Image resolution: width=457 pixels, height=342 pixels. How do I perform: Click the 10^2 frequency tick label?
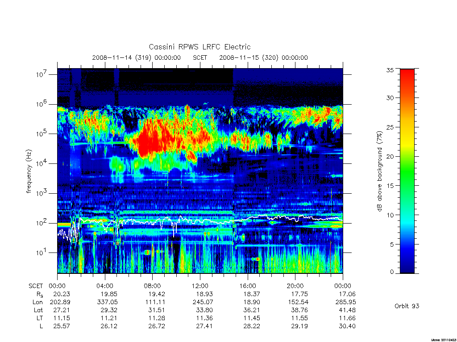(x=42, y=223)
